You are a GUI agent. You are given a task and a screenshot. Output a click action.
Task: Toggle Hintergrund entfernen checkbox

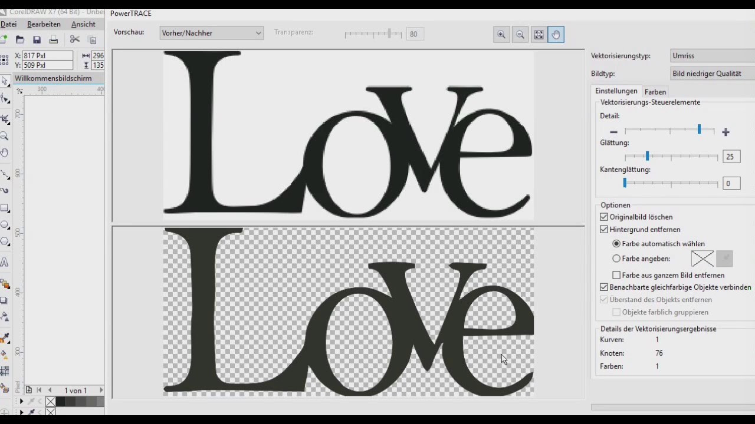point(604,229)
